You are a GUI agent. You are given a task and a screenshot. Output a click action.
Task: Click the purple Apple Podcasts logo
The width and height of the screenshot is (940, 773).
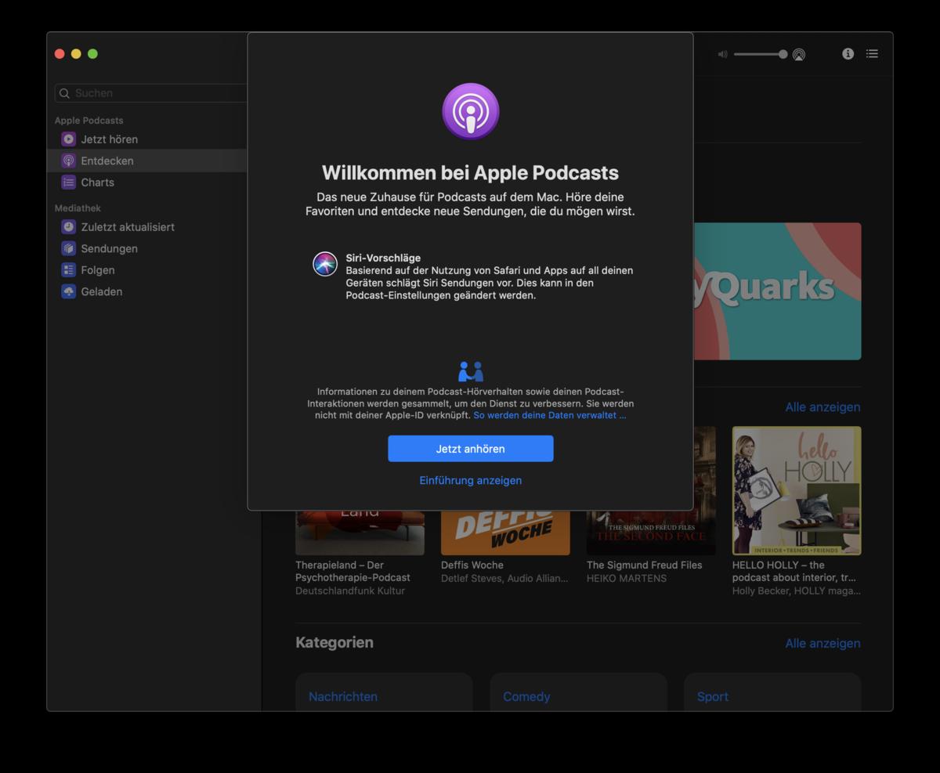[x=470, y=111]
